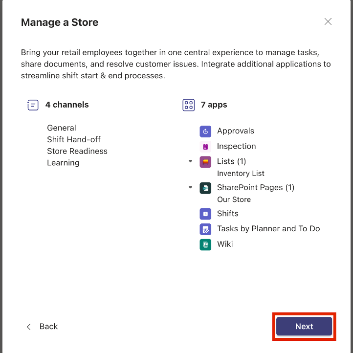
Task: Click the Next button
Action: tap(304, 326)
